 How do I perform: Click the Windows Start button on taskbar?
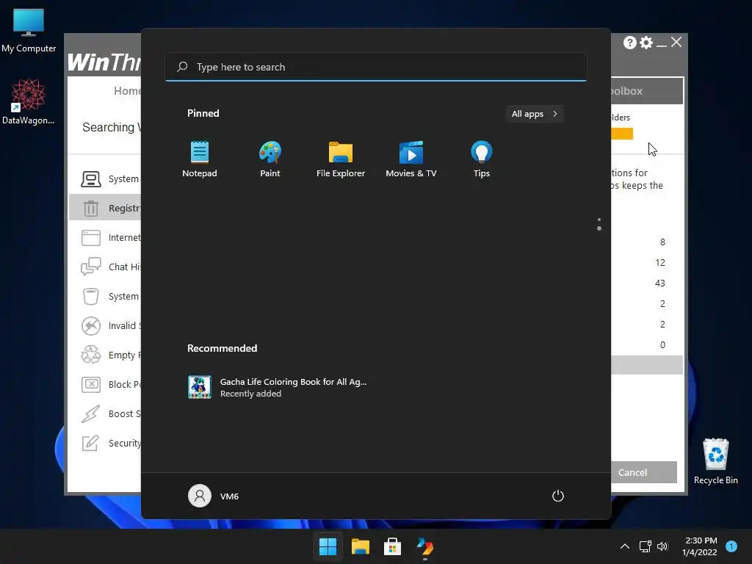pos(328,546)
